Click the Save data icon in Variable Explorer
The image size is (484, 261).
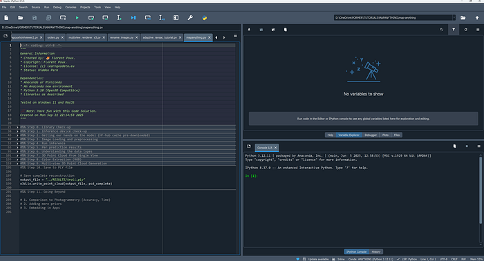pyautogui.click(x=261, y=30)
